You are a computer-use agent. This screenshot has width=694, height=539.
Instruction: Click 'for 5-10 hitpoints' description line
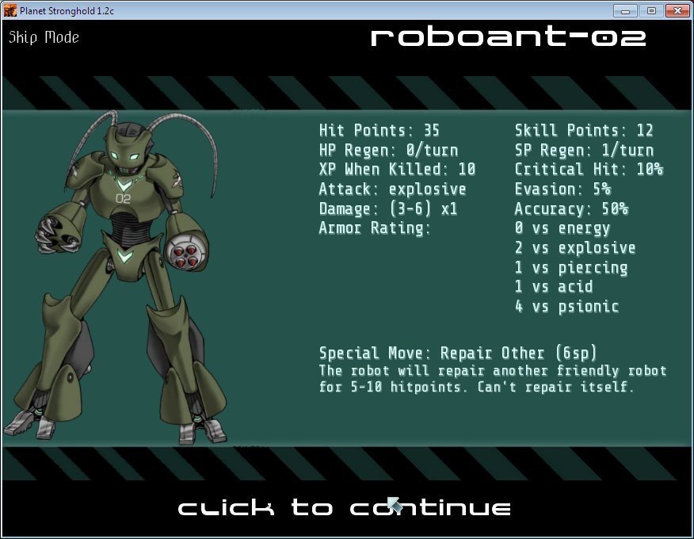coord(477,387)
